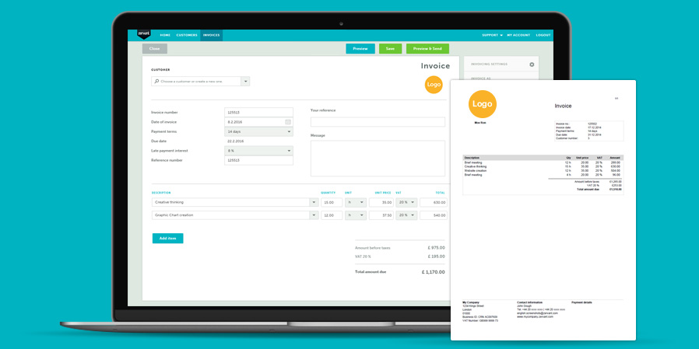Click the orange Logo circle in invoice form
Screen dimensions: 699x349
point(434,85)
